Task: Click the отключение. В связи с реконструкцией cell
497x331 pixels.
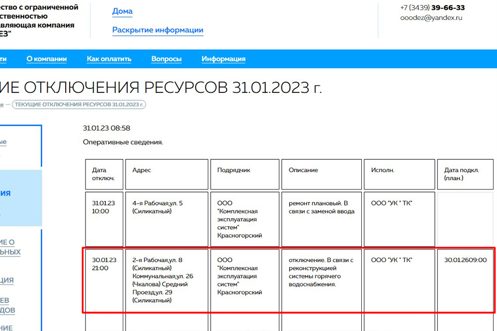Action: [x=322, y=280]
